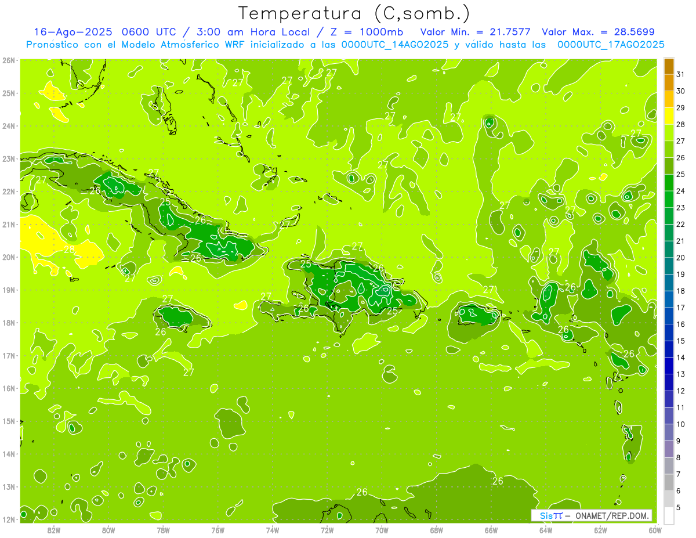Viewport: 696px width, 538px height.
Task: Click the "Temperatura (C,somb.)" chart title
Action: (354, 14)
